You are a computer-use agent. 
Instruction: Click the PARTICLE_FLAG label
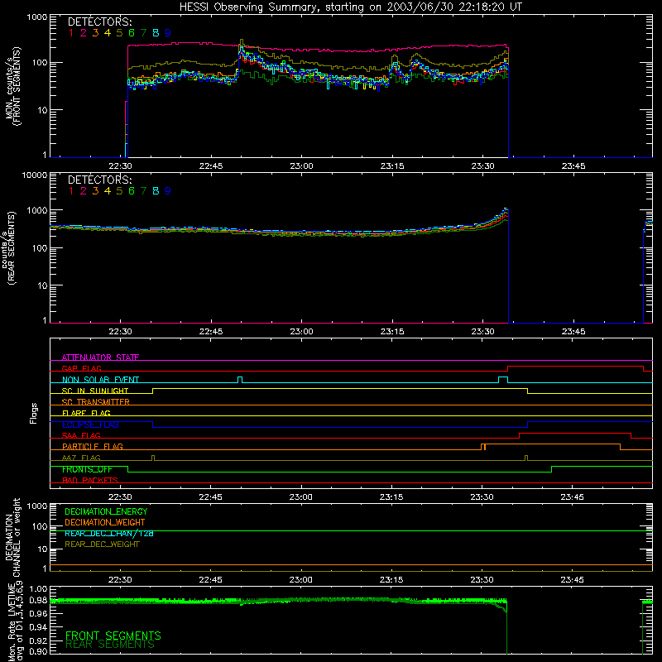pyautogui.click(x=93, y=446)
